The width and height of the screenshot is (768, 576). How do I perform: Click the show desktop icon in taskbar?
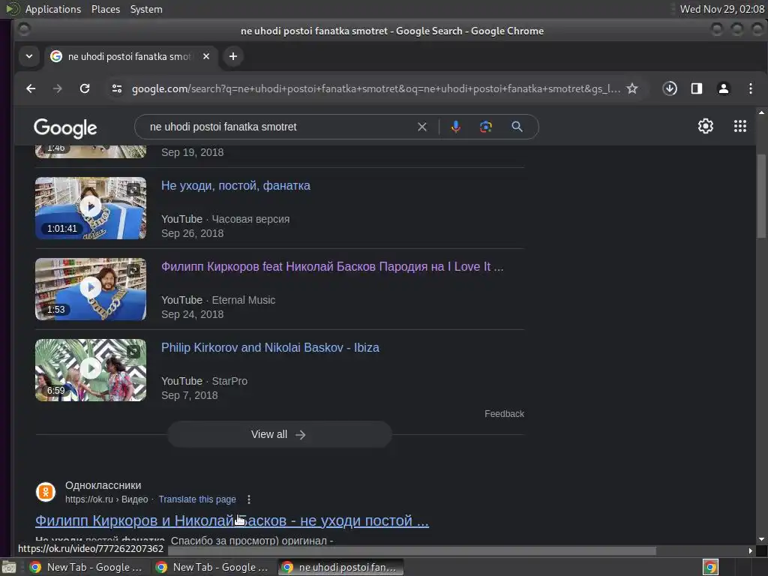(x=9, y=567)
